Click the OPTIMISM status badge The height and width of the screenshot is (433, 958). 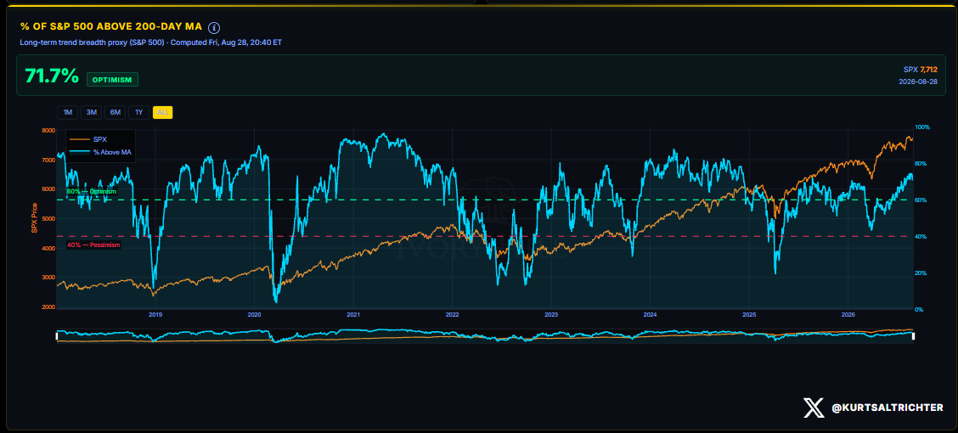tap(112, 80)
